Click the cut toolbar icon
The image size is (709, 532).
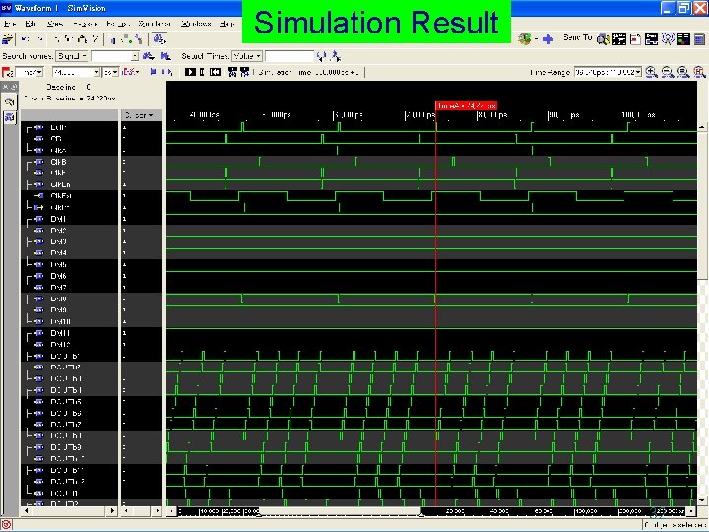(x=57, y=39)
